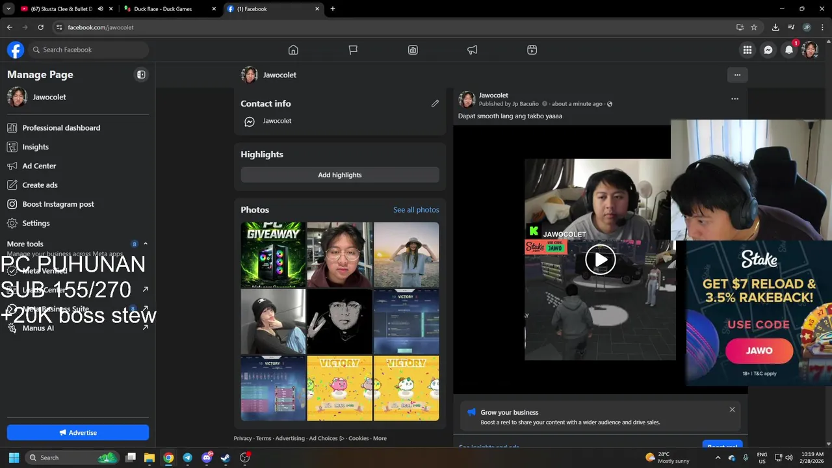
Task: Switch to the Duck Race tab
Action: tap(162, 9)
